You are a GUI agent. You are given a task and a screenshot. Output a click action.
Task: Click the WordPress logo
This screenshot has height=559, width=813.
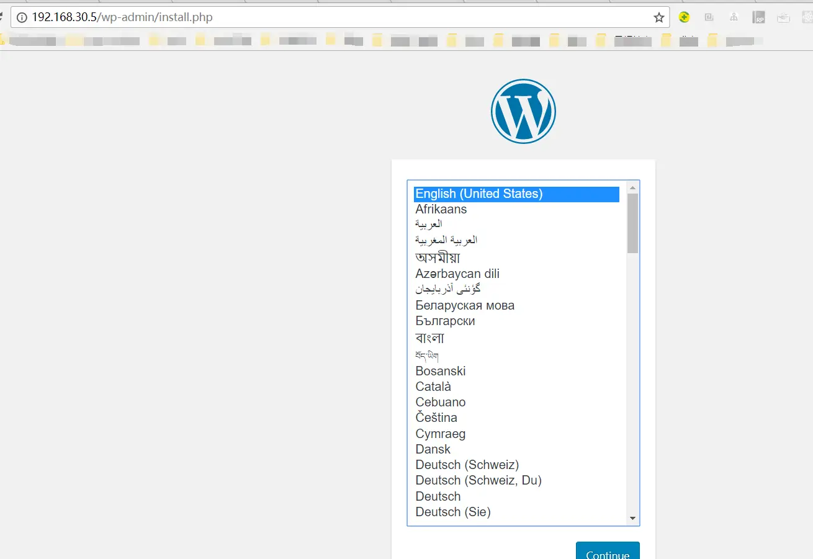pos(523,111)
